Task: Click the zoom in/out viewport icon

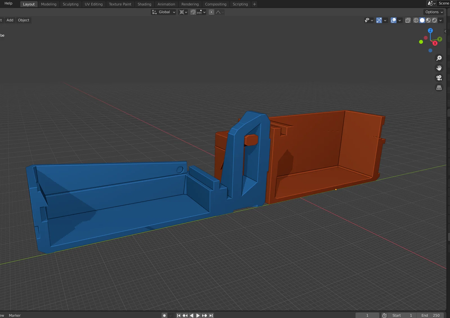Action: point(439,58)
